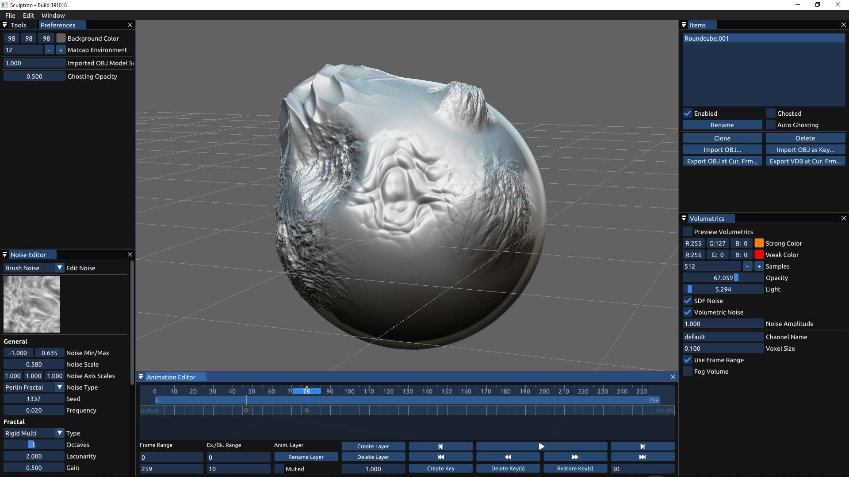Image resolution: width=849 pixels, height=477 pixels.
Task: Click the Clone button
Action: (x=722, y=138)
